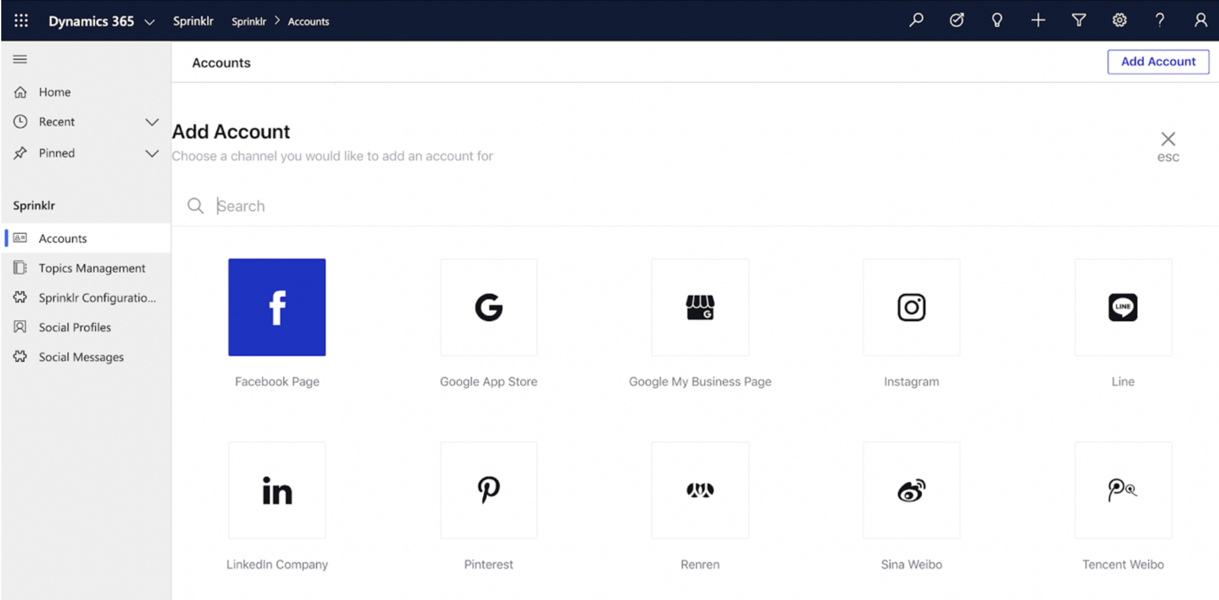1219x600 pixels.
Task: Select Accounts in the sidebar
Action: 86,238
